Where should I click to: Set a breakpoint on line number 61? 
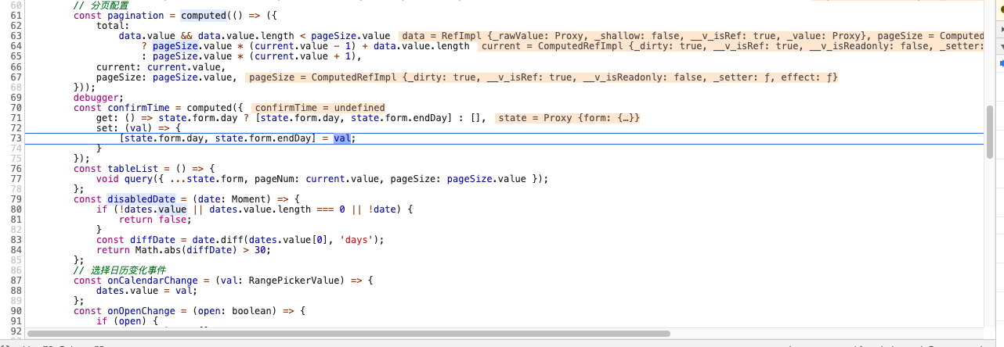[x=16, y=16]
